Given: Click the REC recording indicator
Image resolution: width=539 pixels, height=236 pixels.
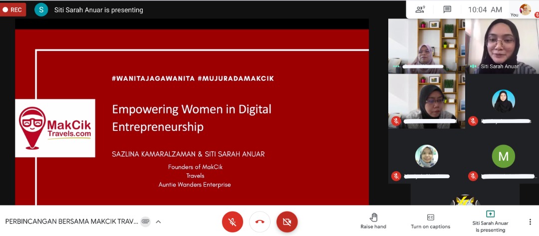Looking at the screenshot, I should [13, 9].
